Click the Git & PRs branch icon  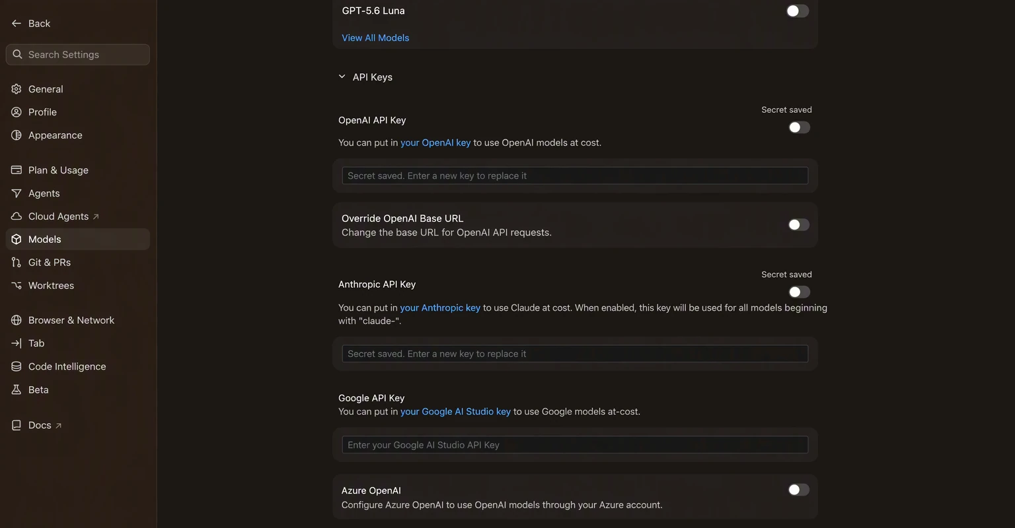click(x=17, y=262)
